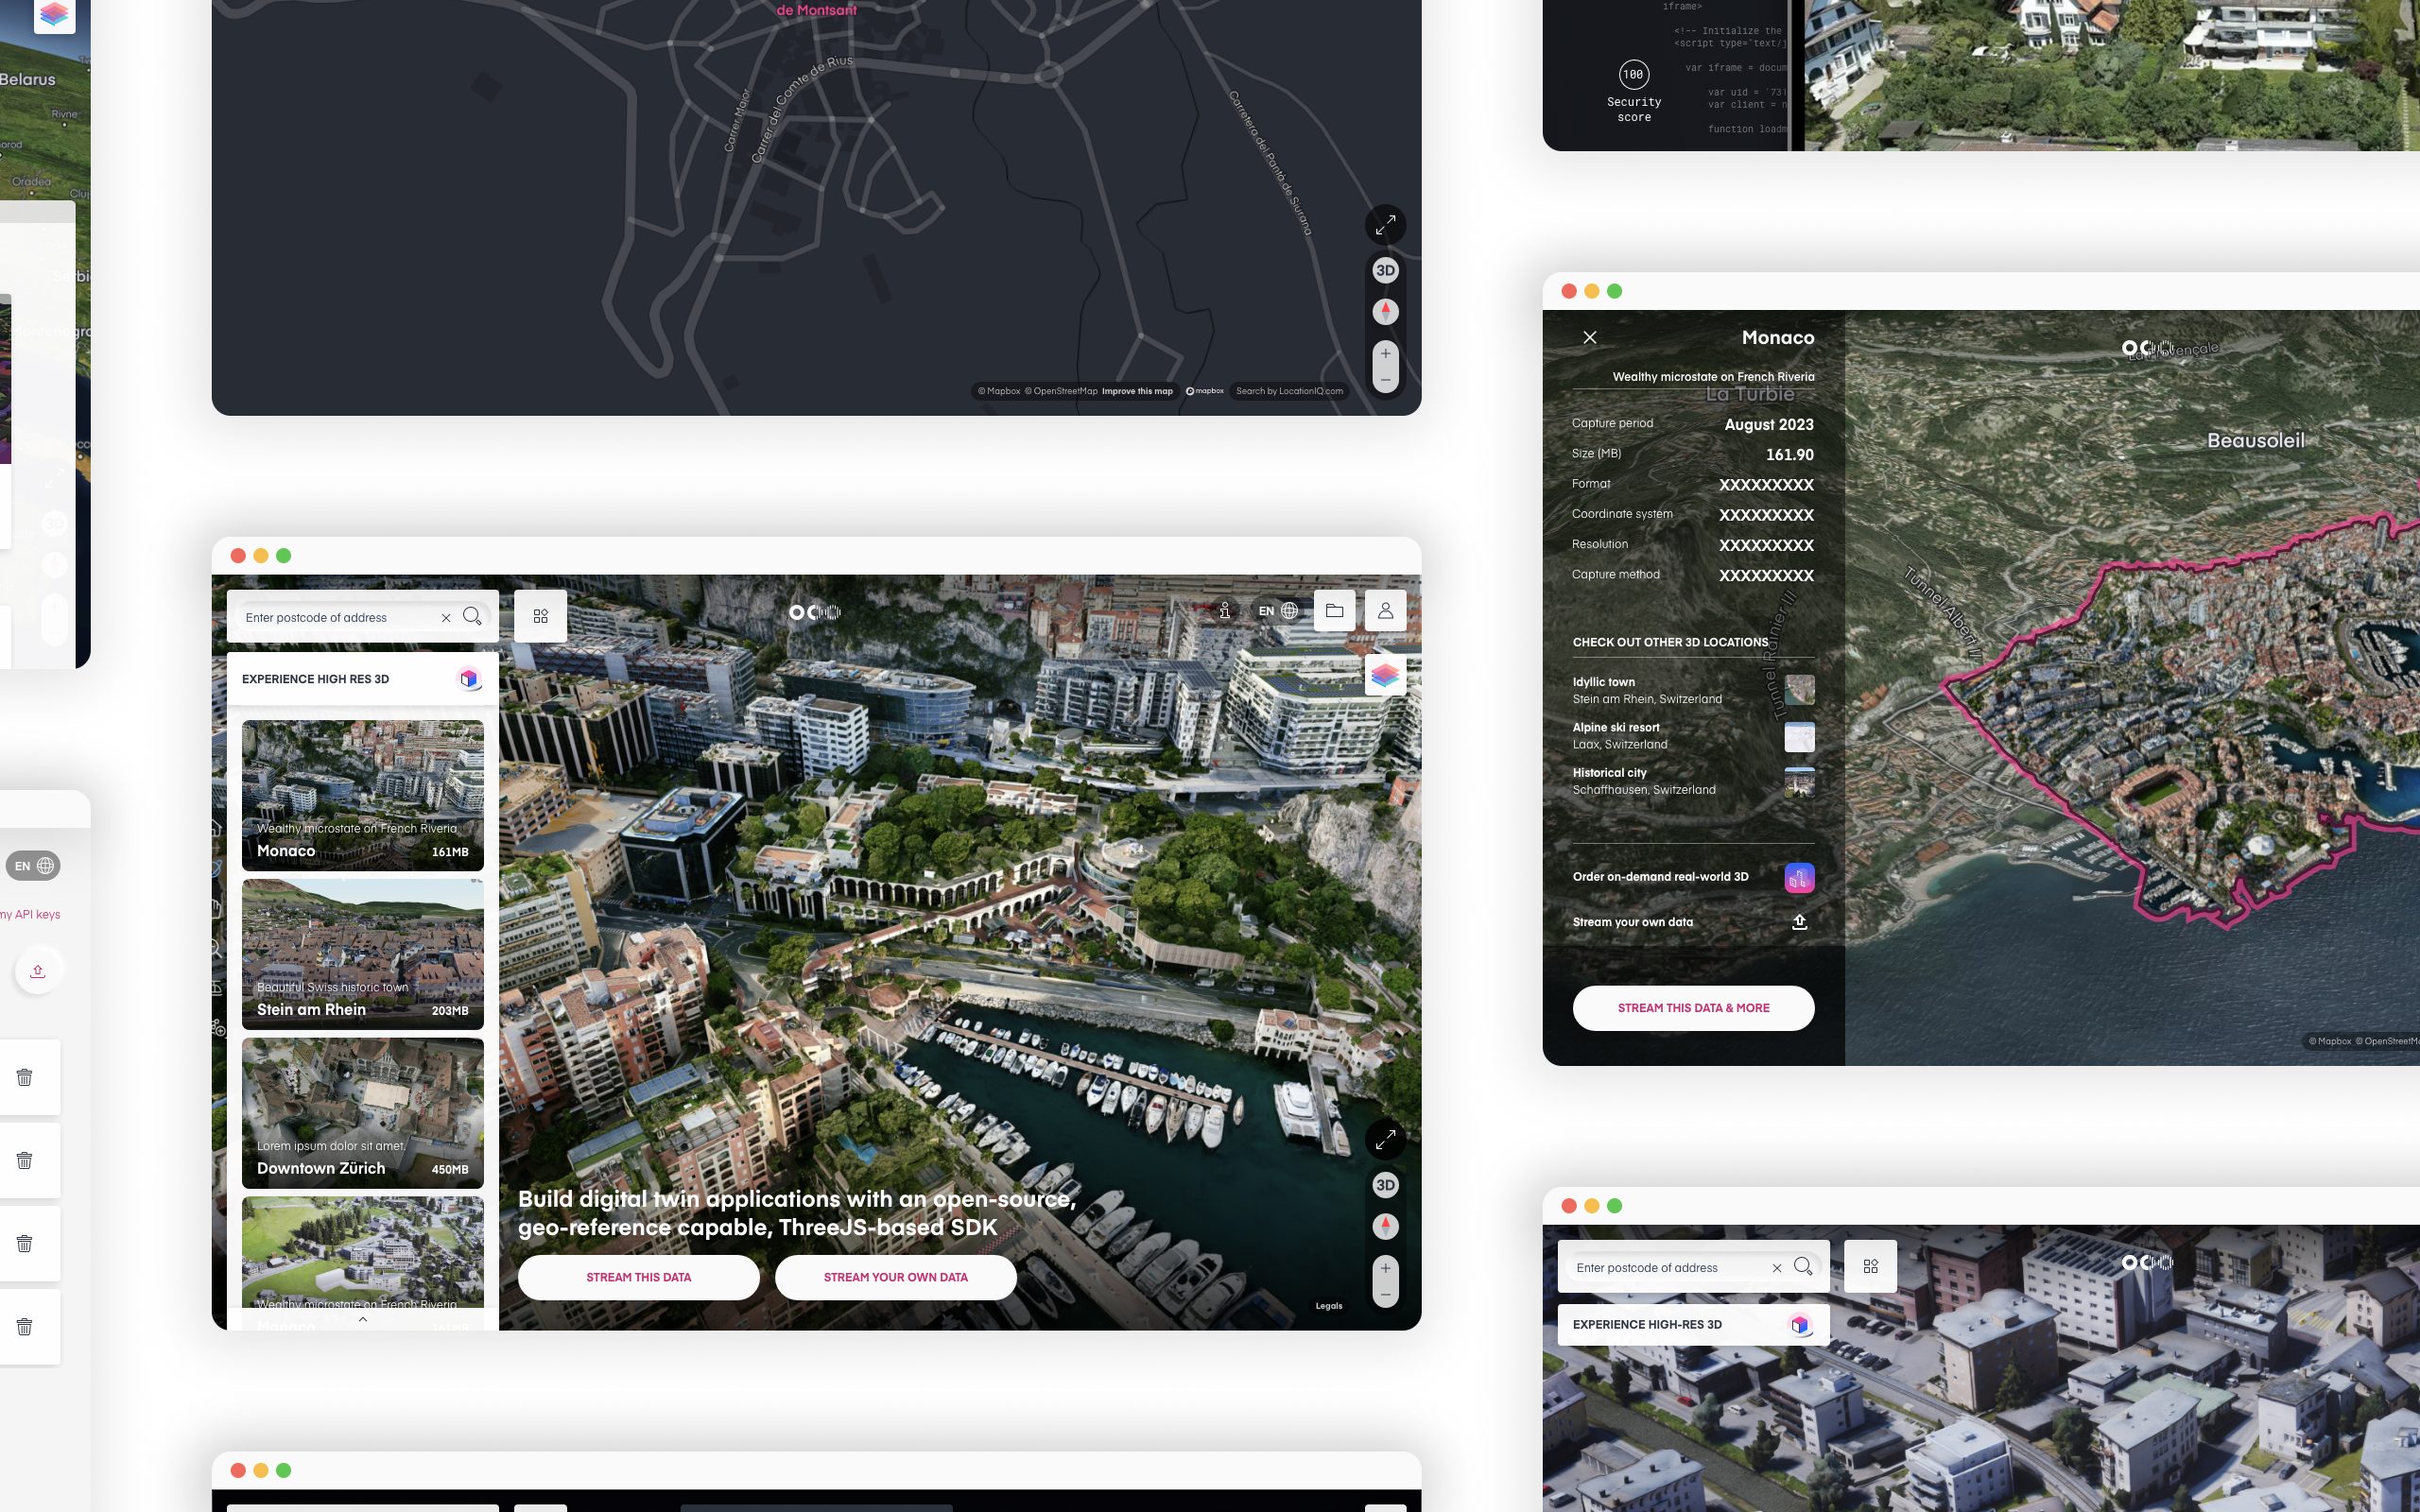
Task: Switch language with the EN globe toggle in the Monaco harbor window
Action: click(1278, 611)
